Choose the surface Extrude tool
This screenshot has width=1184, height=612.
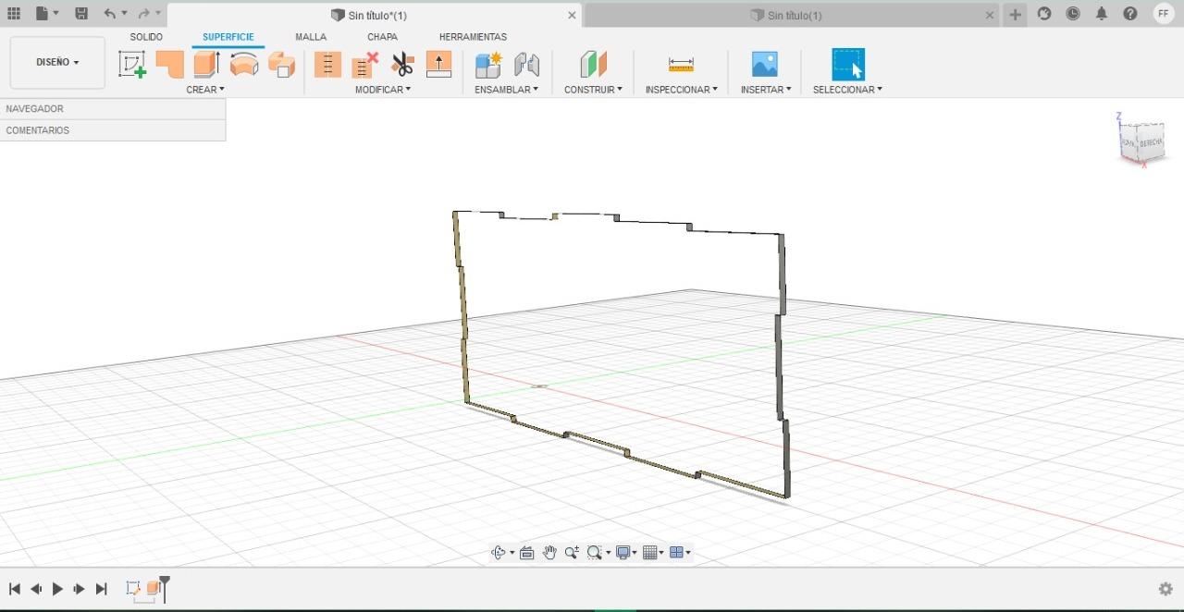pyautogui.click(x=206, y=64)
